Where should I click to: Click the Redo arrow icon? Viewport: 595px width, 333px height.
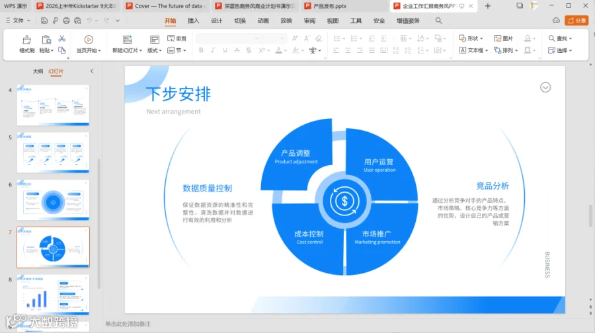106,20
